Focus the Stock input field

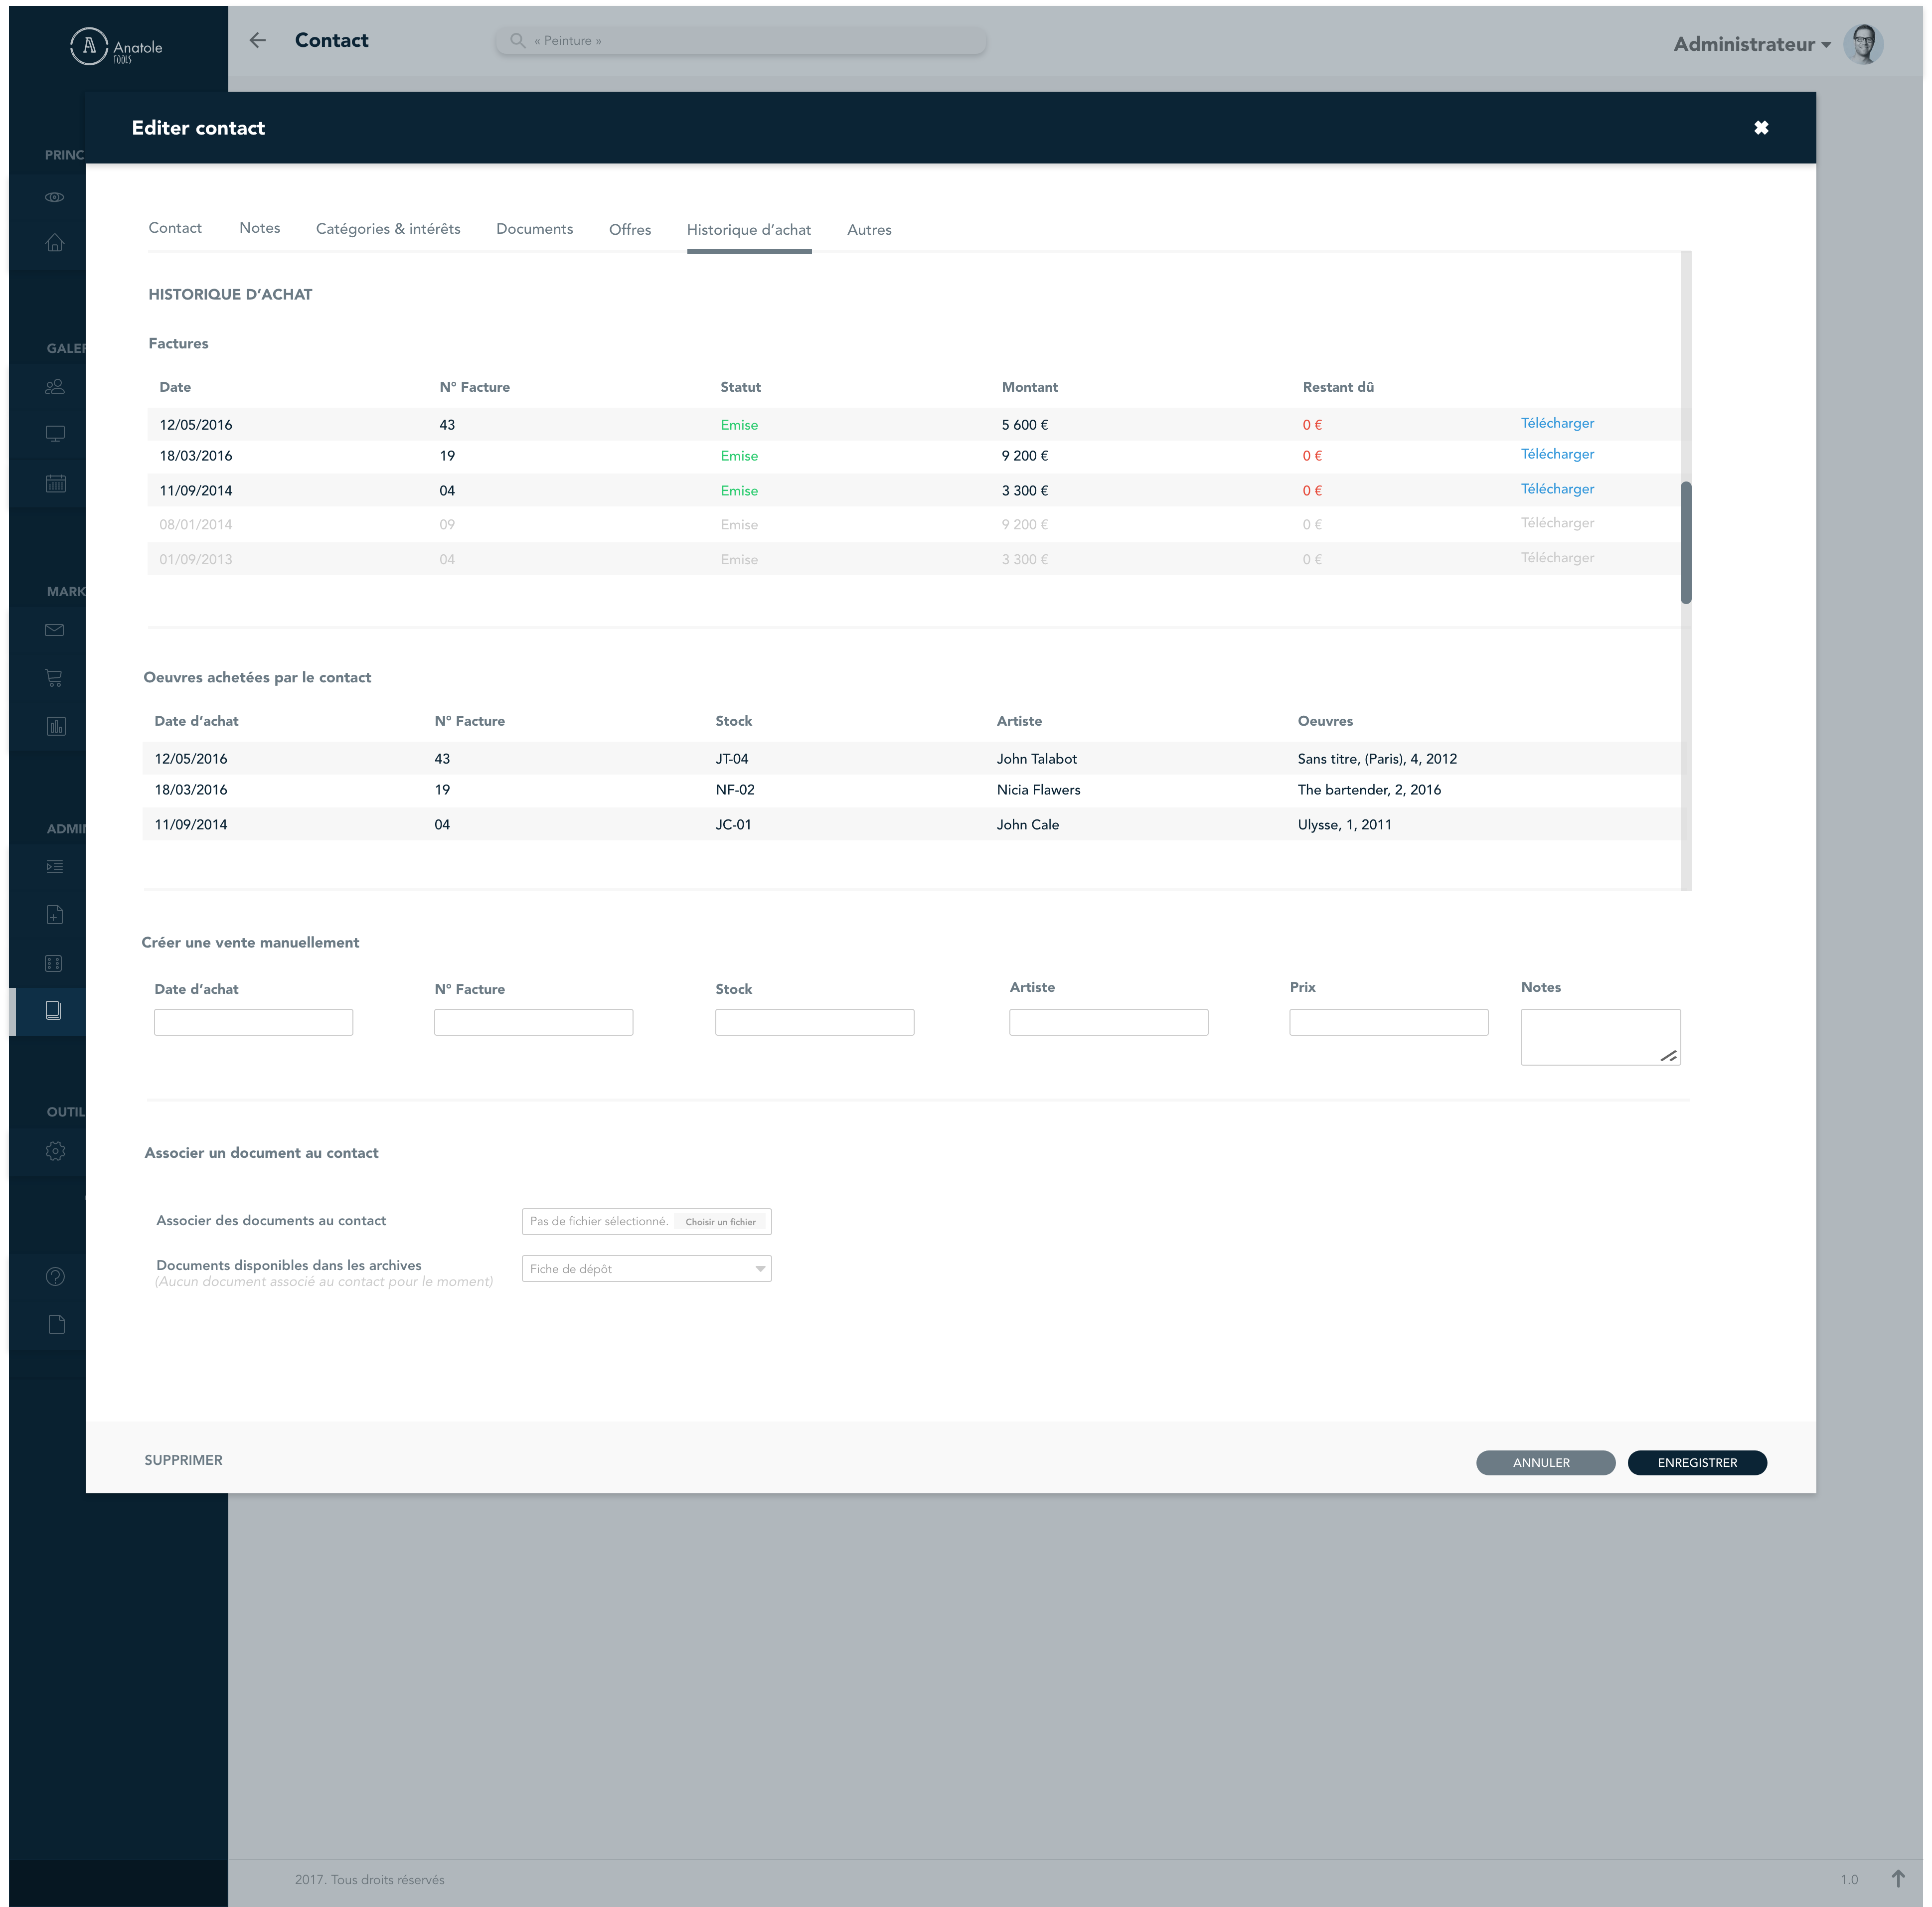coord(814,1022)
